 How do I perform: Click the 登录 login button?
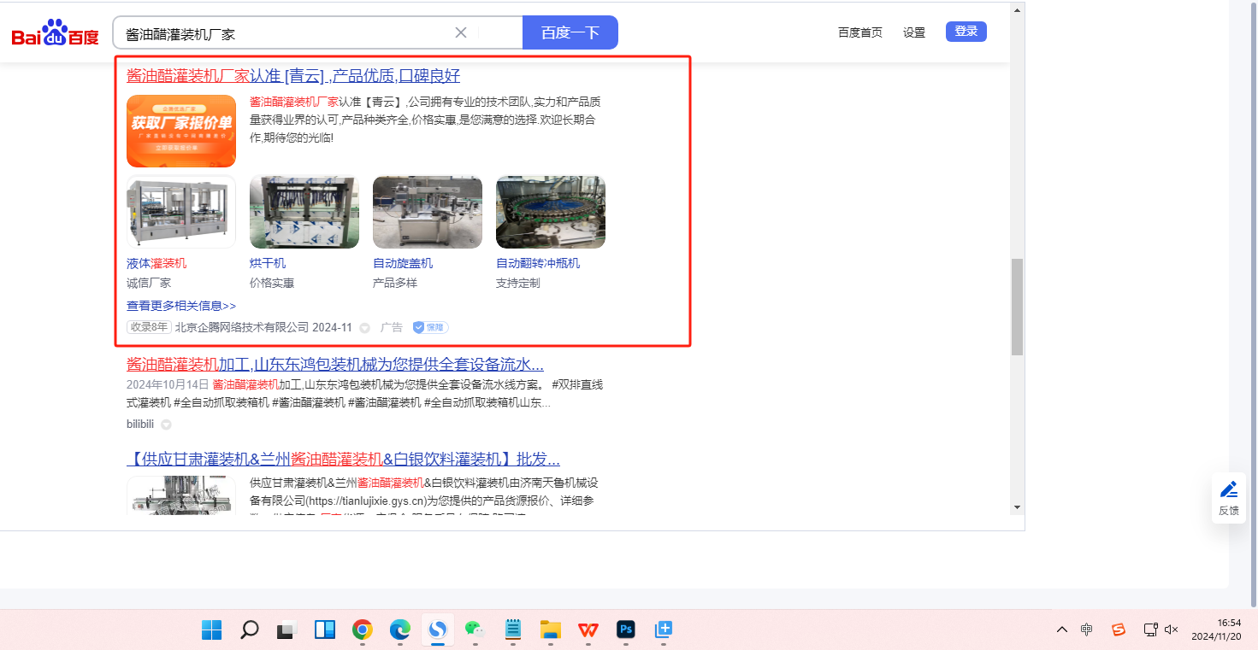[x=966, y=32]
